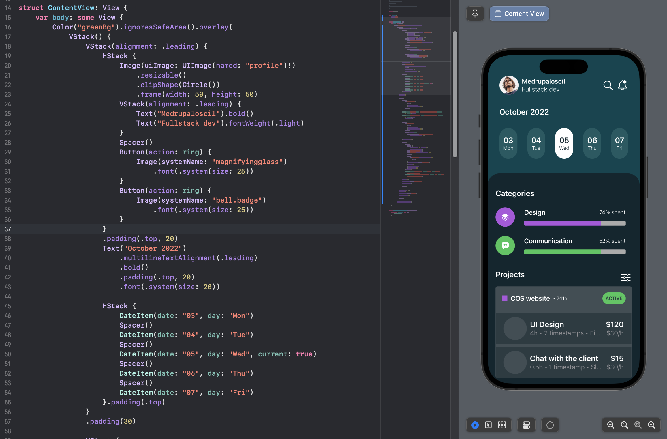Select date 05 Wed in the preview
Screen dimensions: 667x439
click(564, 143)
